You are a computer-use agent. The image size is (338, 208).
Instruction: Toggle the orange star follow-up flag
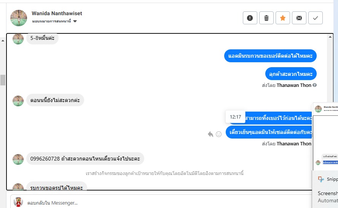(282, 18)
